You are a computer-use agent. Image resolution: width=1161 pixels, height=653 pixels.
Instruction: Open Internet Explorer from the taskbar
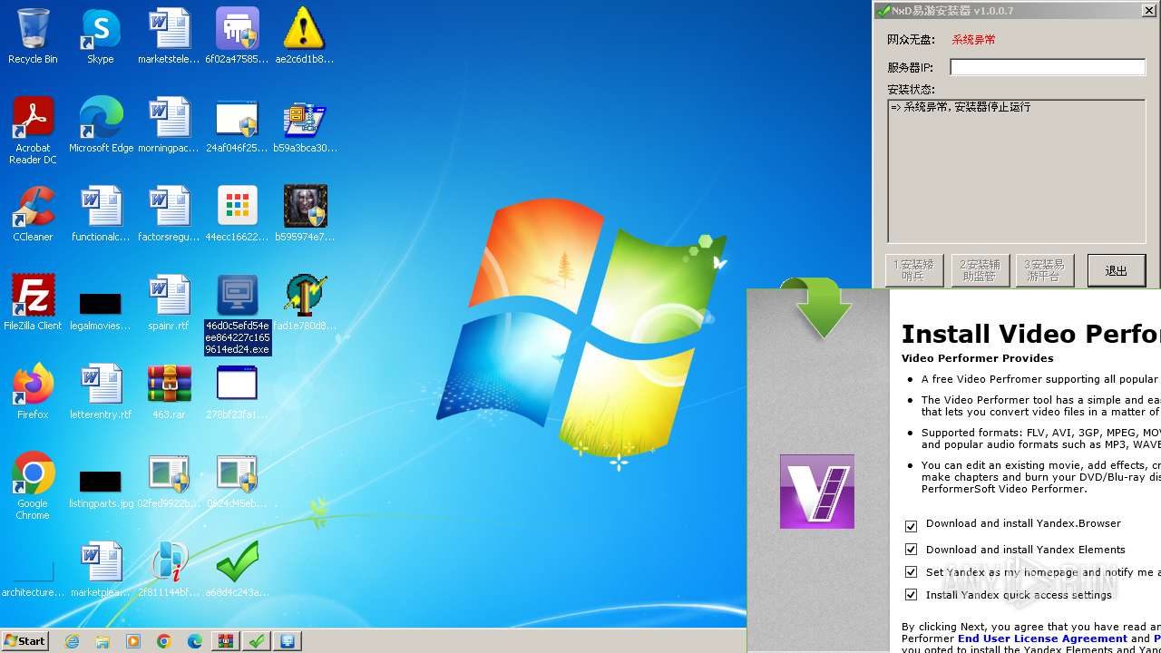(73, 641)
